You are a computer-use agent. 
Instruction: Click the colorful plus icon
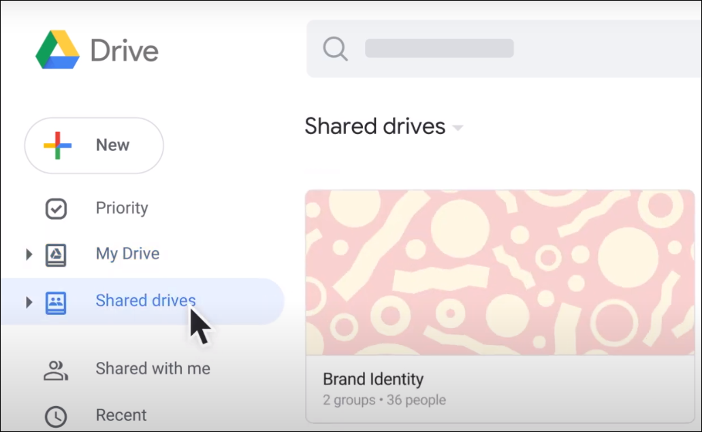tap(58, 146)
